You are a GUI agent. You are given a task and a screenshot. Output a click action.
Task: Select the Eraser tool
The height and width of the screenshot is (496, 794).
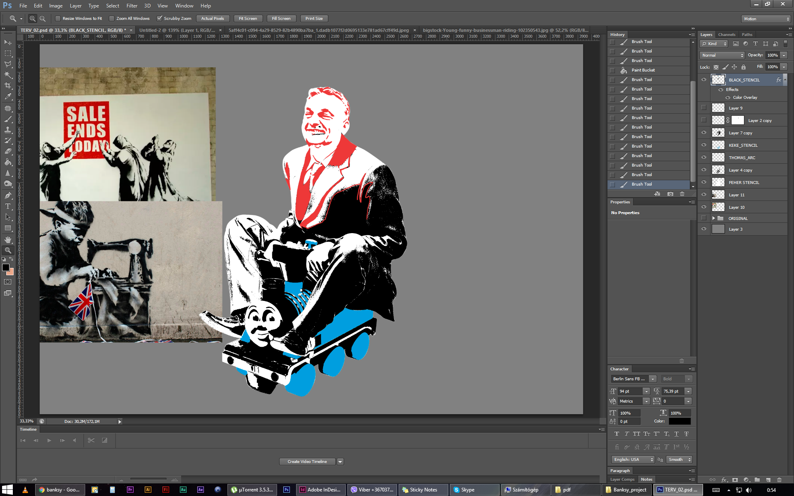tap(8, 151)
